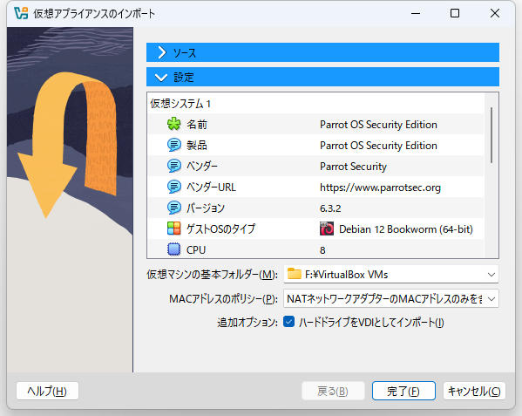Screen dimensions: 522x416
Task: Click the speech bubble icon beside 製品
Action: tap(173, 145)
